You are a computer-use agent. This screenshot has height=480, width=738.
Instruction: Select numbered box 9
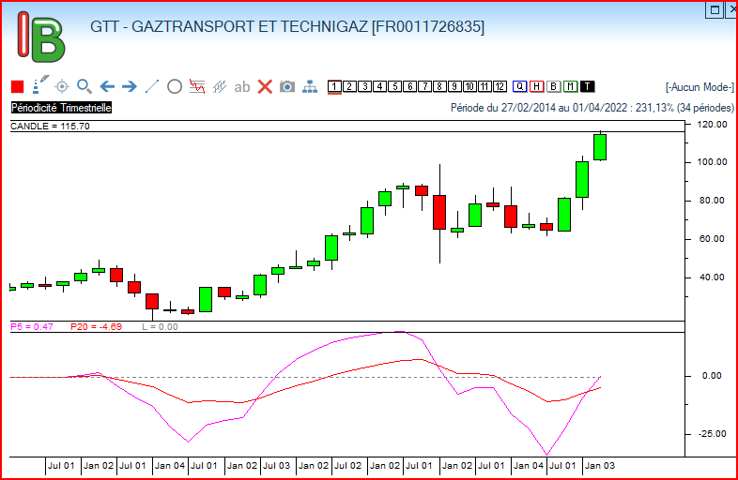[454, 86]
